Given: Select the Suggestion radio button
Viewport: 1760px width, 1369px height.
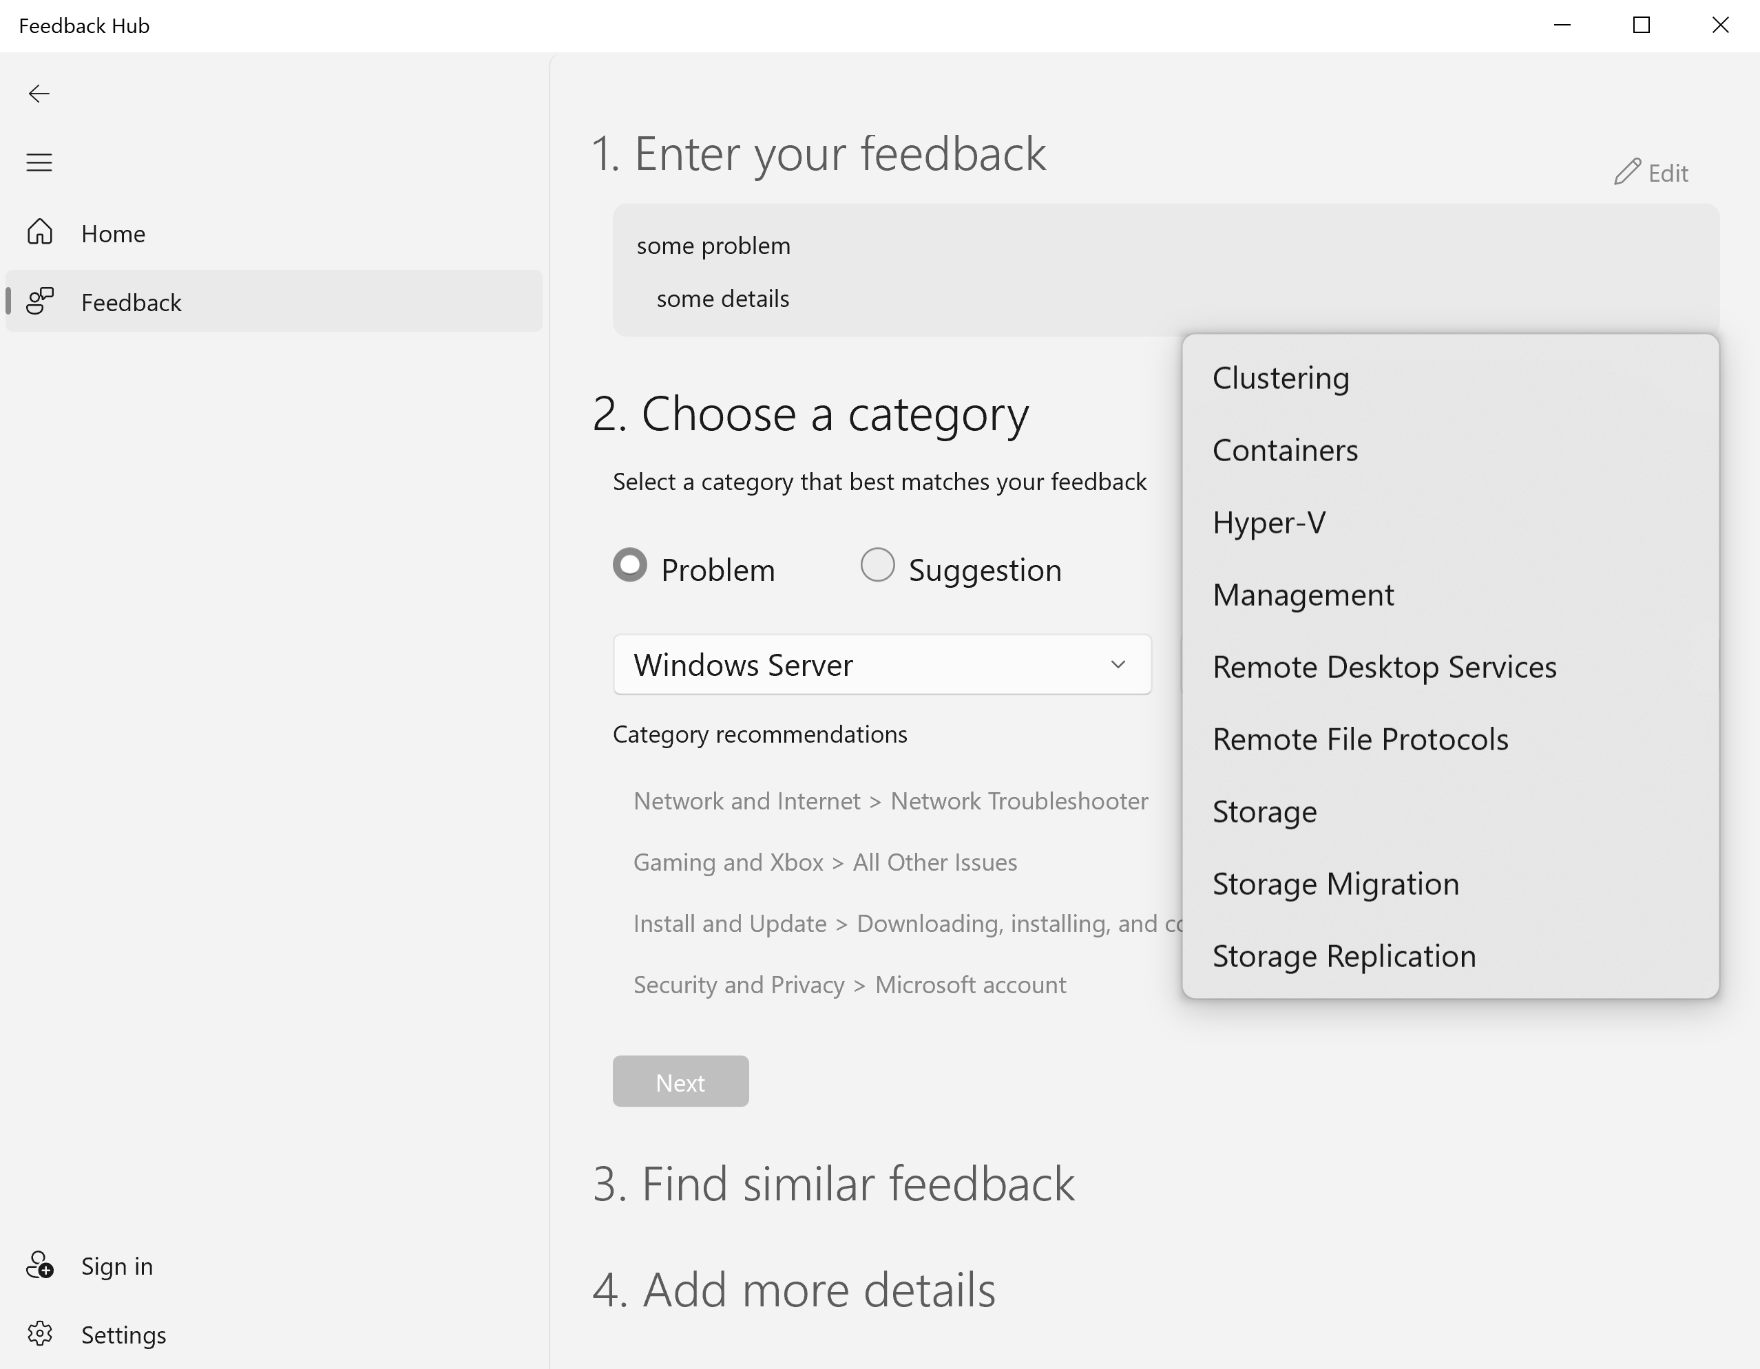Looking at the screenshot, I should point(877,564).
